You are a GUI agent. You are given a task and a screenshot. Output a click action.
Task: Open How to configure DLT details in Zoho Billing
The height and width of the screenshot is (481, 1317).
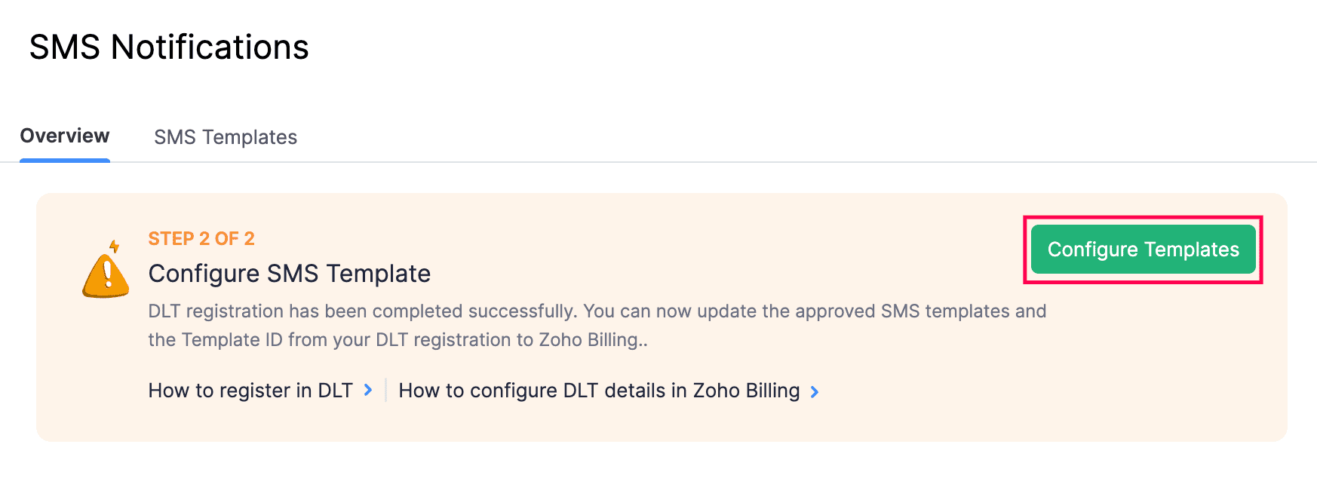pyautogui.click(x=598, y=391)
